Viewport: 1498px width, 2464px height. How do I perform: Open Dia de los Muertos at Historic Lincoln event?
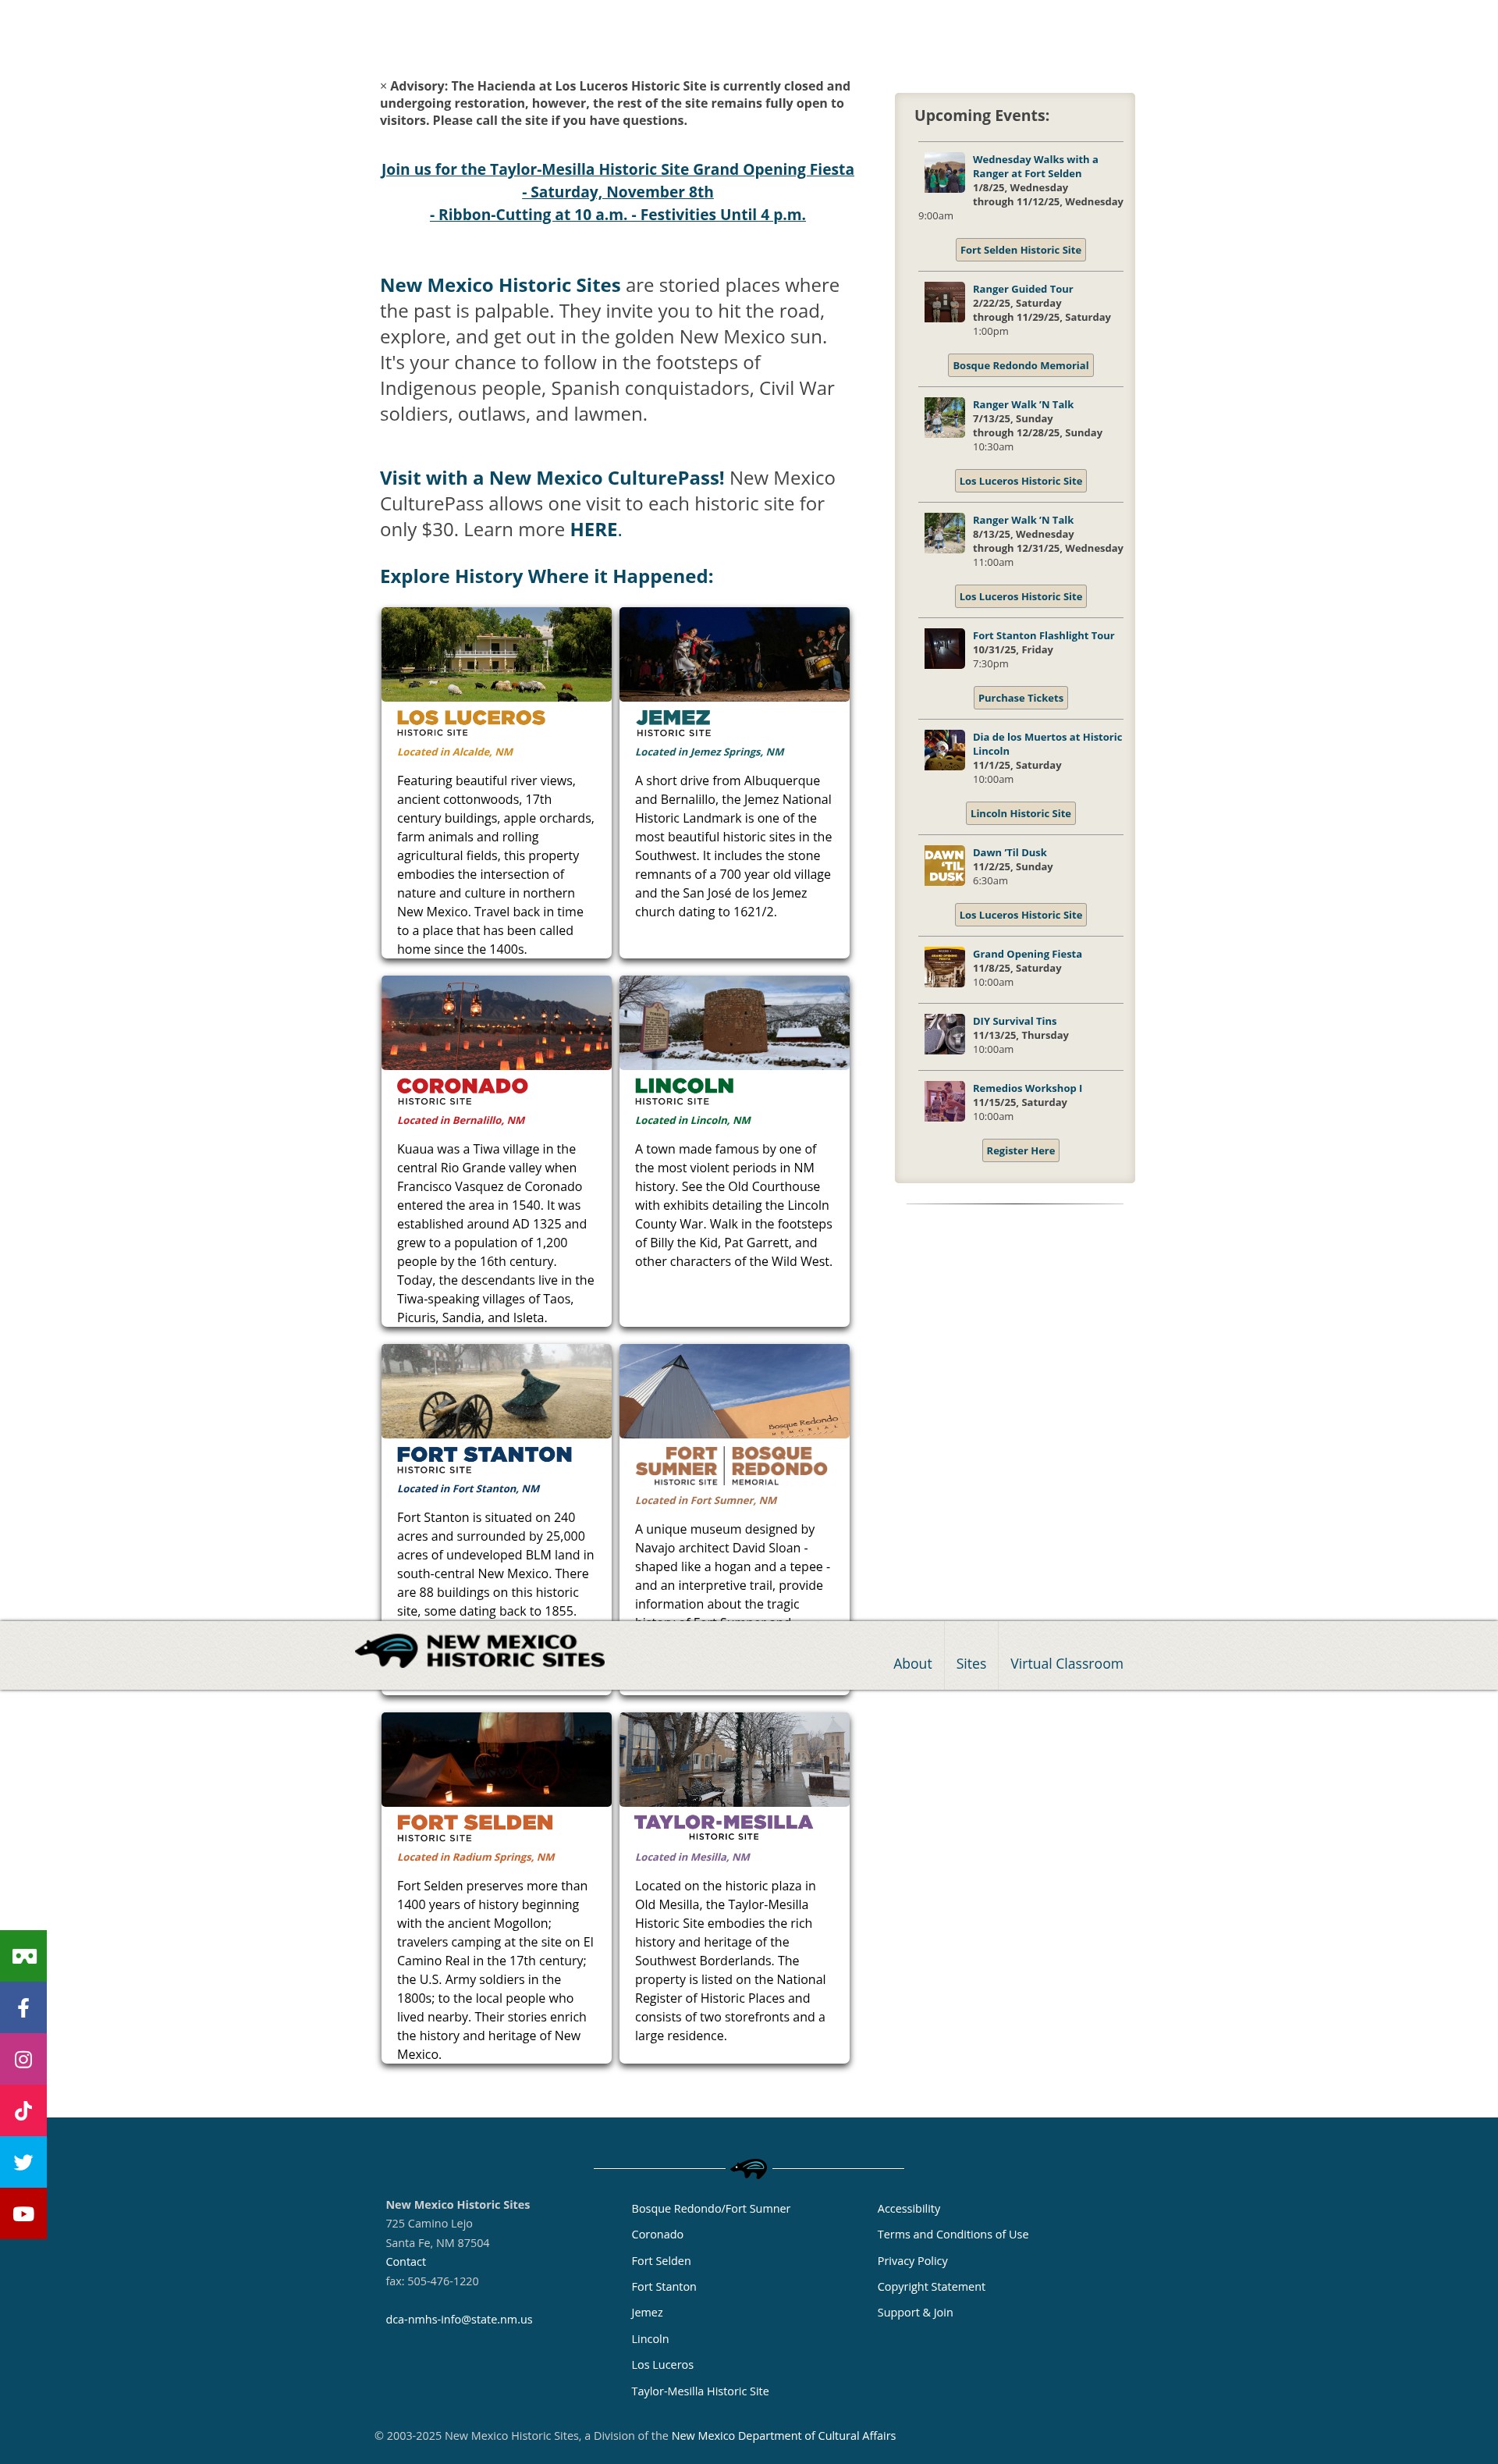pyautogui.click(x=1047, y=744)
